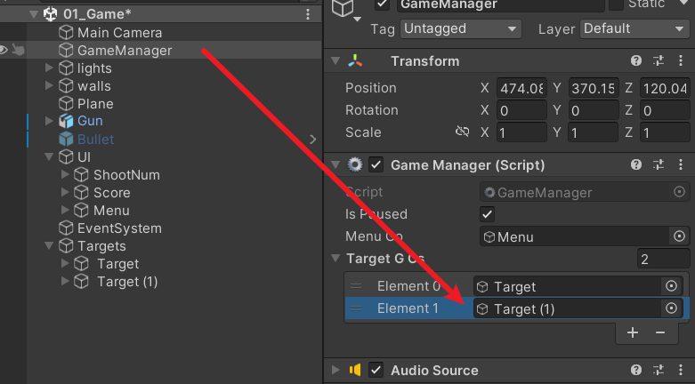695x384 pixels.
Task: Click object picker next to Target (1) element
Action: point(671,308)
